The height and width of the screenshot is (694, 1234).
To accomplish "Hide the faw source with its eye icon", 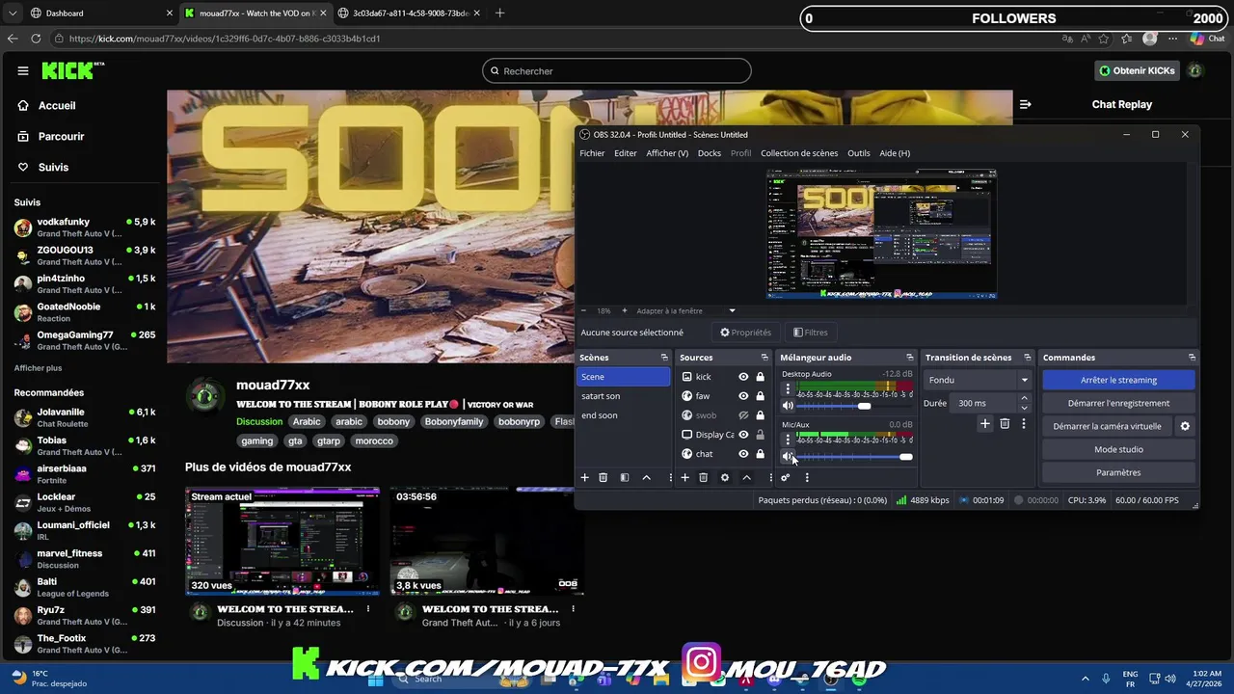I will 743,396.
